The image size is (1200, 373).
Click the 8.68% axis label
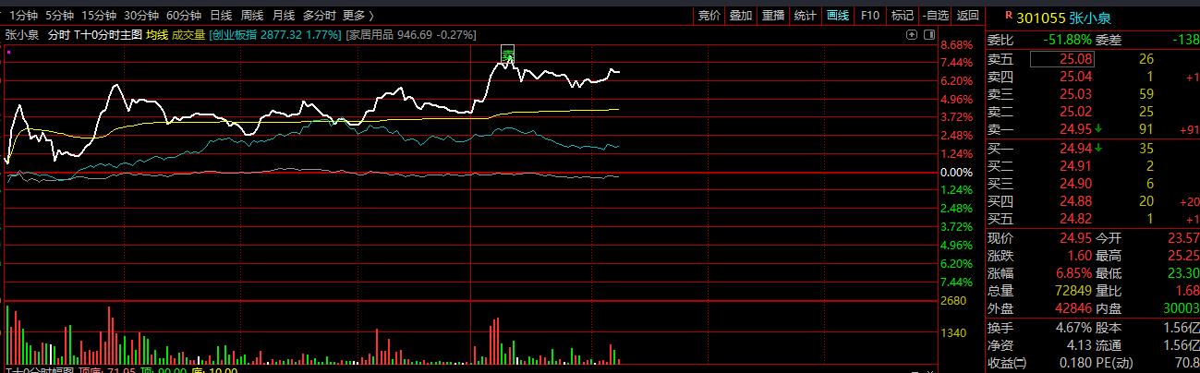click(x=956, y=44)
